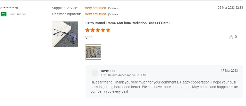Click Supplier Service's Very satisfied rating
This screenshot has width=246, height=106.
tap(95, 8)
